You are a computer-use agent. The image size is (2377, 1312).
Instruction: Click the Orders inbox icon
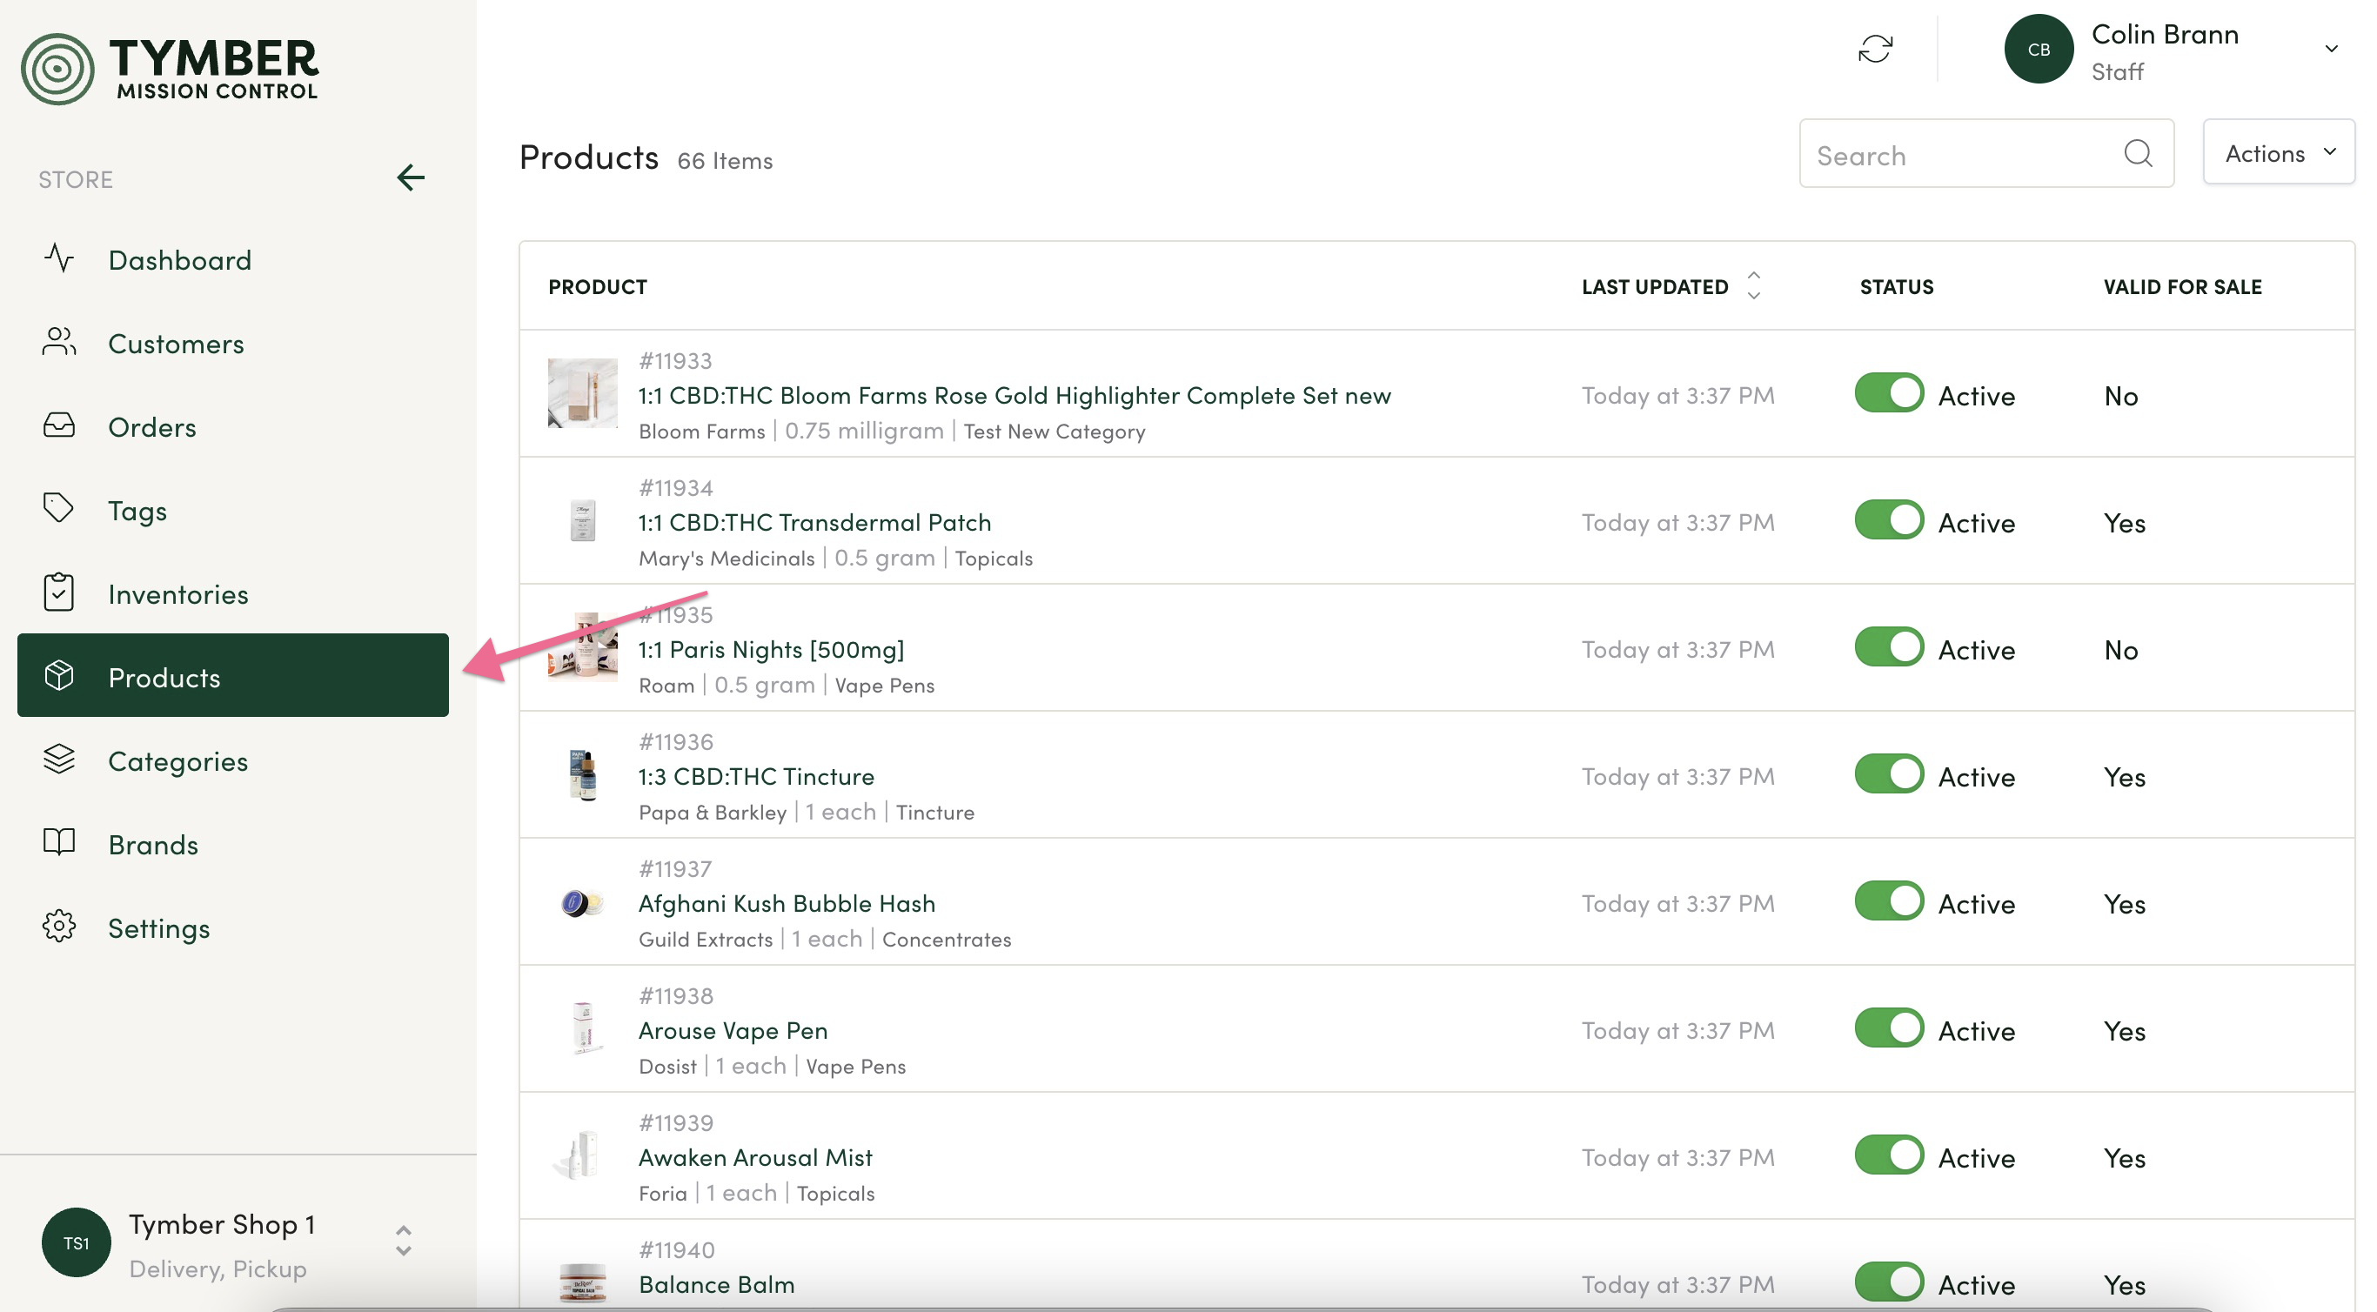[x=59, y=426]
